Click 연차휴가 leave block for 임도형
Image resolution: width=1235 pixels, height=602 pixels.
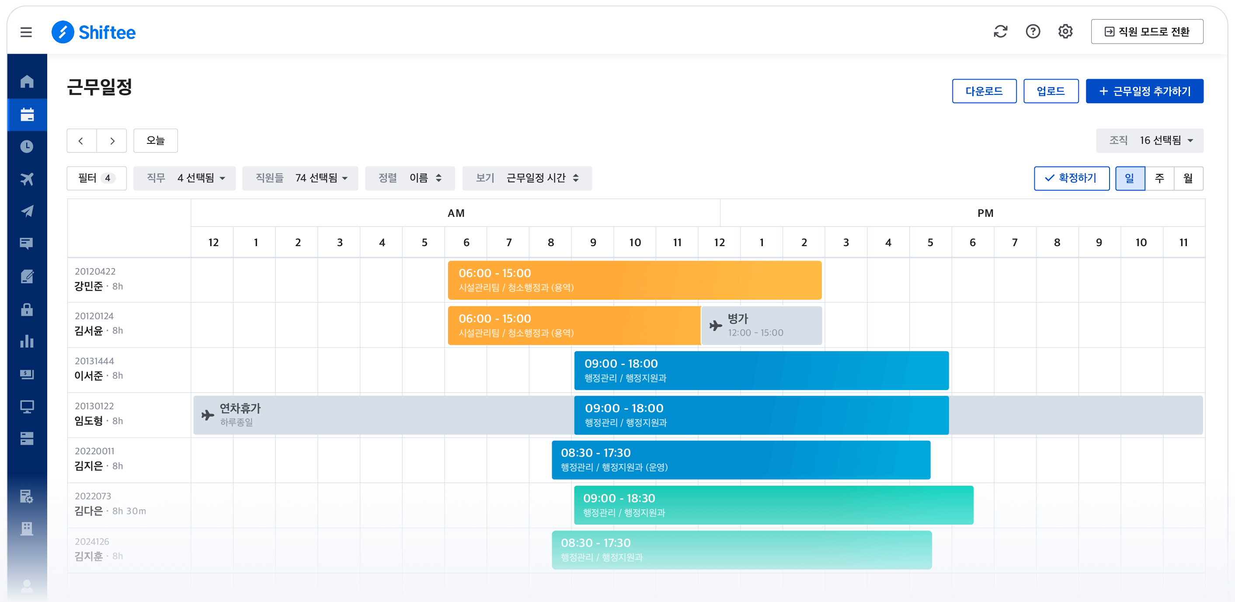(383, 415)
